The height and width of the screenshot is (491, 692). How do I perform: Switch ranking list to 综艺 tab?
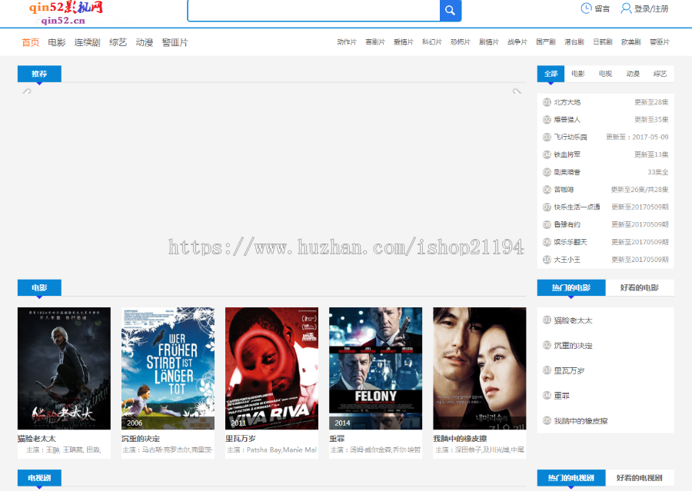660,74
